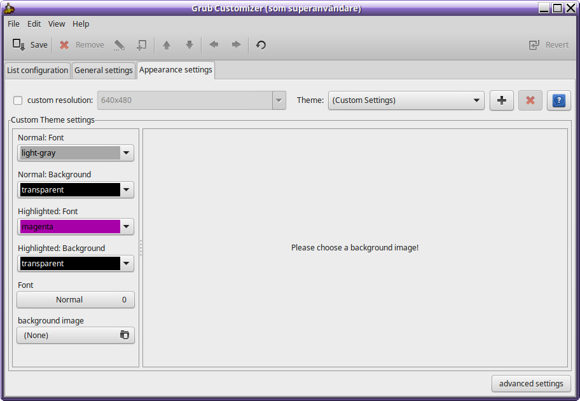Click the background image (None) chooser
Screen dimensions: 580x401
[76, 335]
